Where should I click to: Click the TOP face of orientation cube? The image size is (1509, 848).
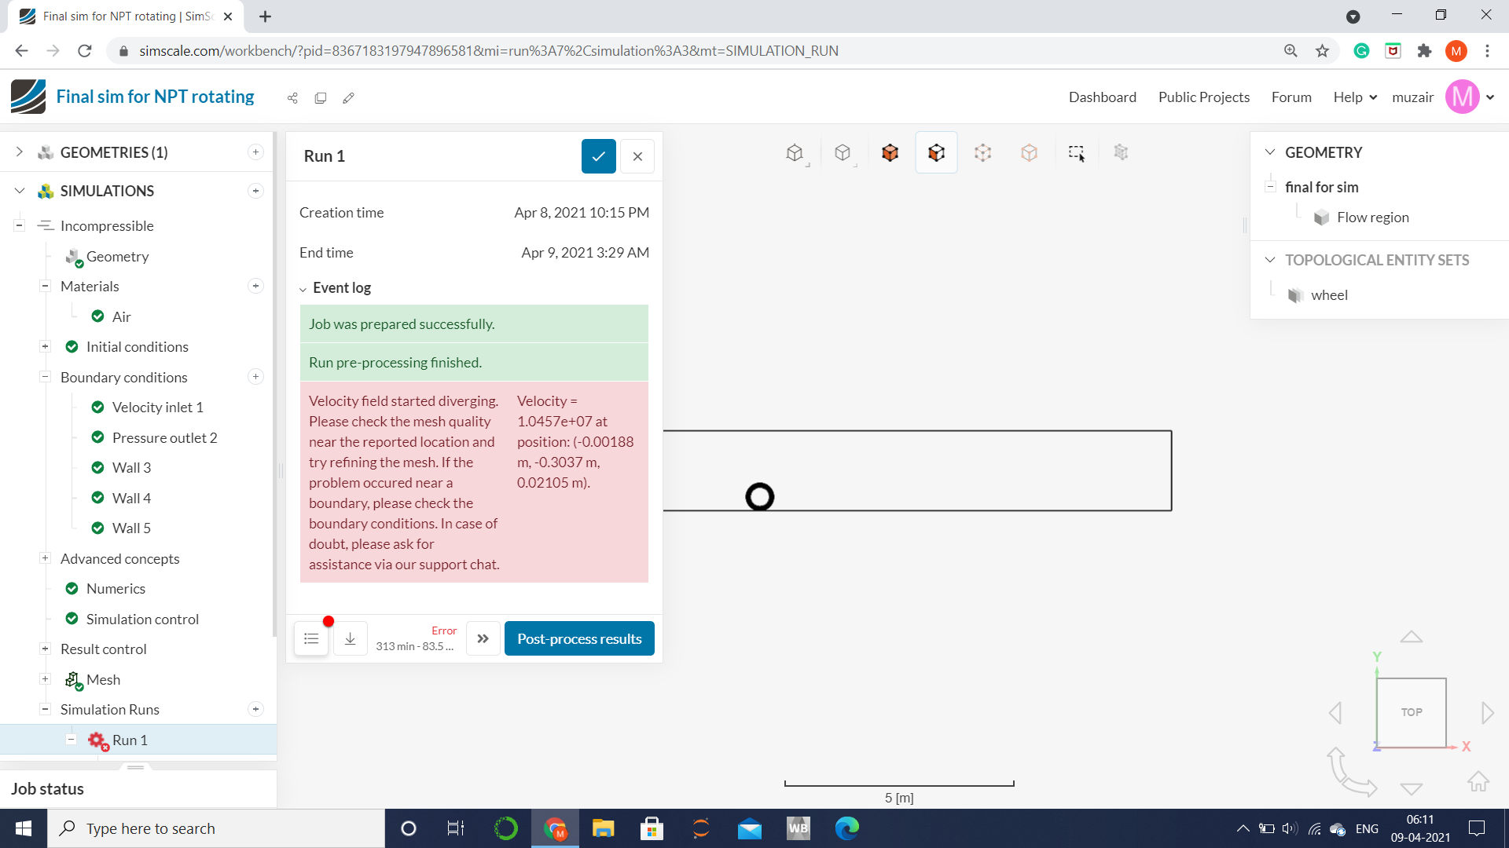[1412, 712]
